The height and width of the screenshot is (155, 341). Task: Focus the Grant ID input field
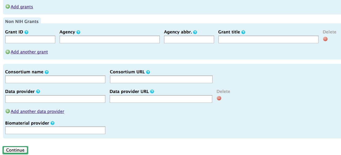pyautogui.click(x=30, y=39)
